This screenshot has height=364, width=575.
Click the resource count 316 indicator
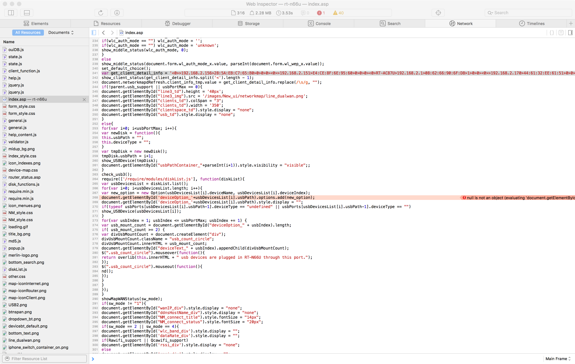click(x=238, y=13)
